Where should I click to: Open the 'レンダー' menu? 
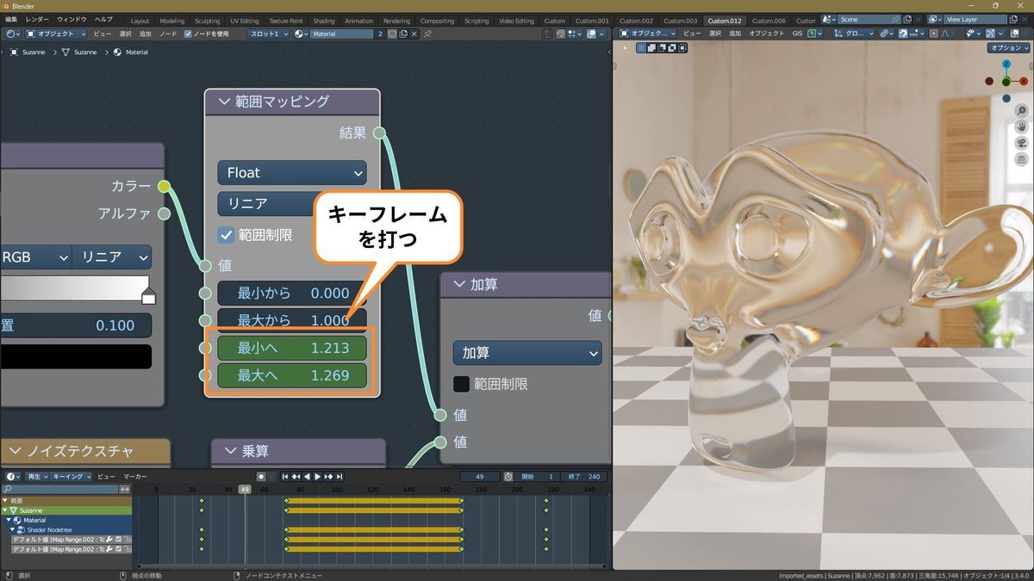click(x=37, y=20)
